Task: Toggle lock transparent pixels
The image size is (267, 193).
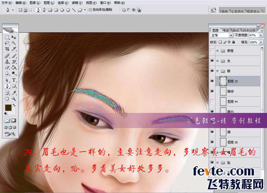Action: click(x=220, y=42)
